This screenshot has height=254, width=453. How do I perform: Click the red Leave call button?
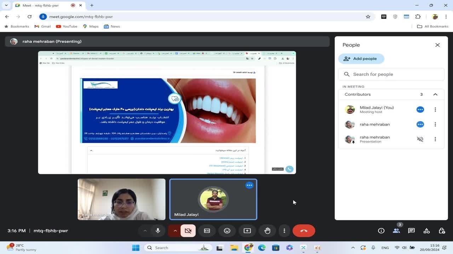pyautogui.click(x=304, y=231)
